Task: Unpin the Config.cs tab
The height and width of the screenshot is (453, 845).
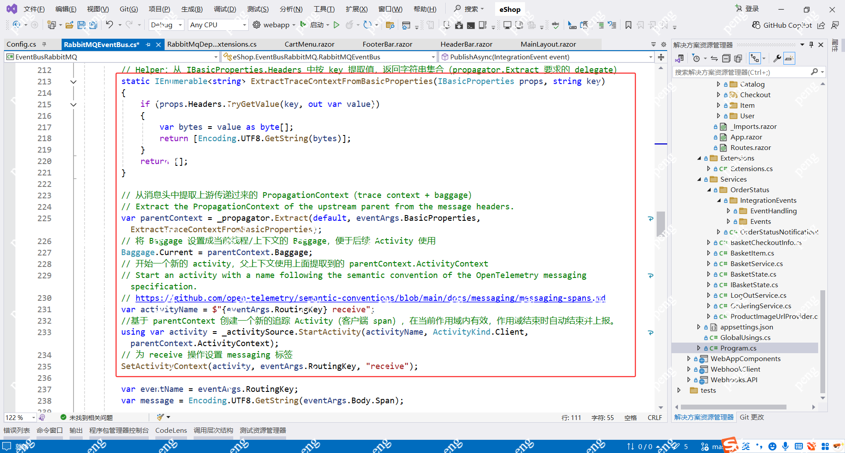Action: tap(43, 44)
